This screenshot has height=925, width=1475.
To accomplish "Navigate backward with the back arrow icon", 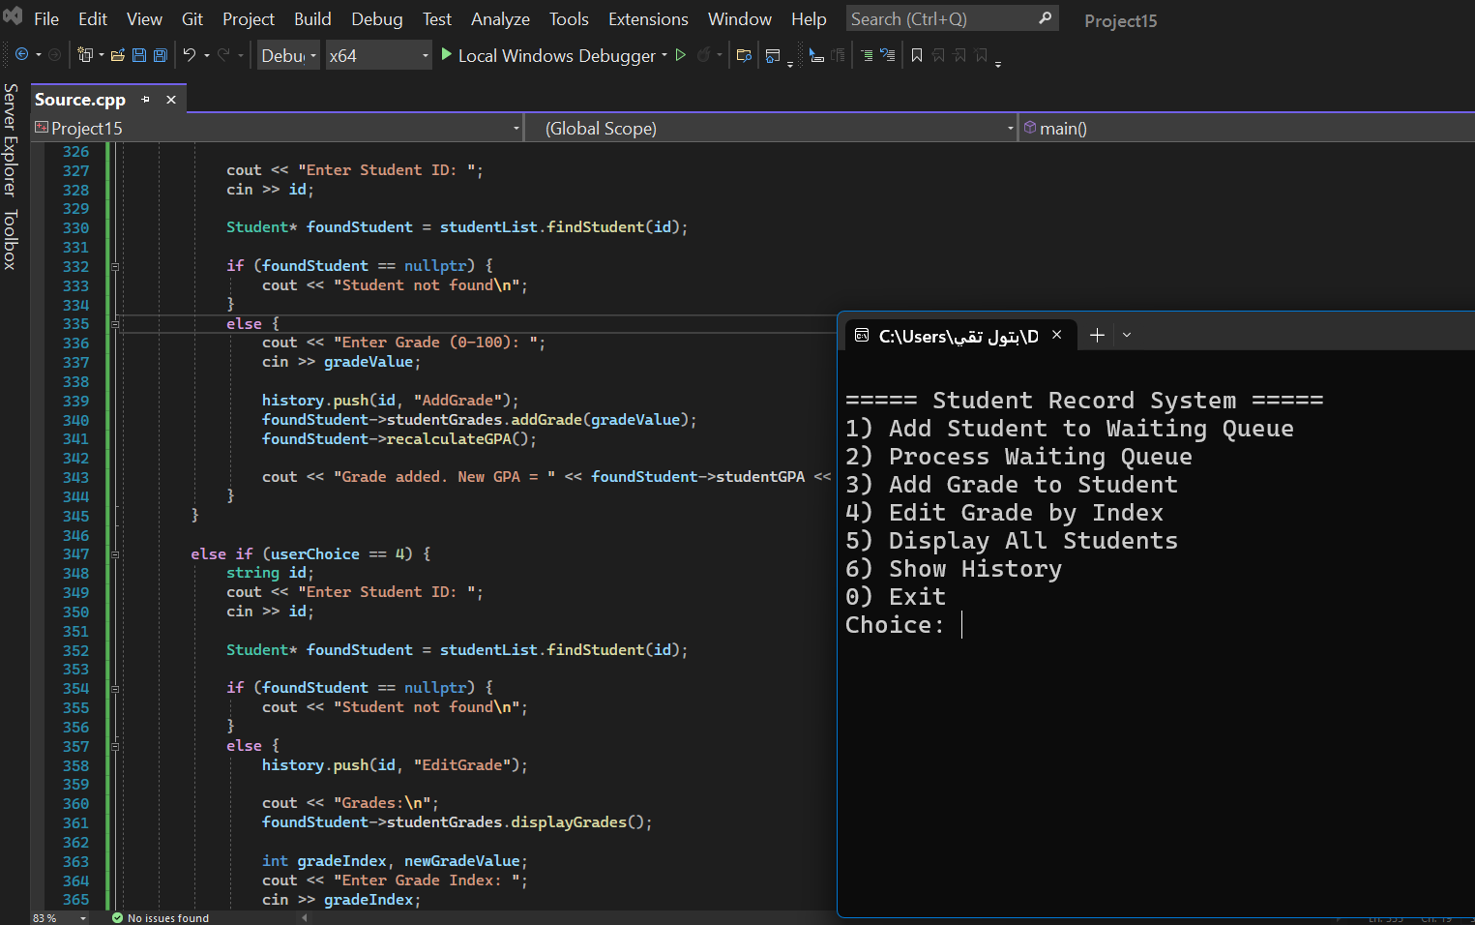I will (21, 55).
